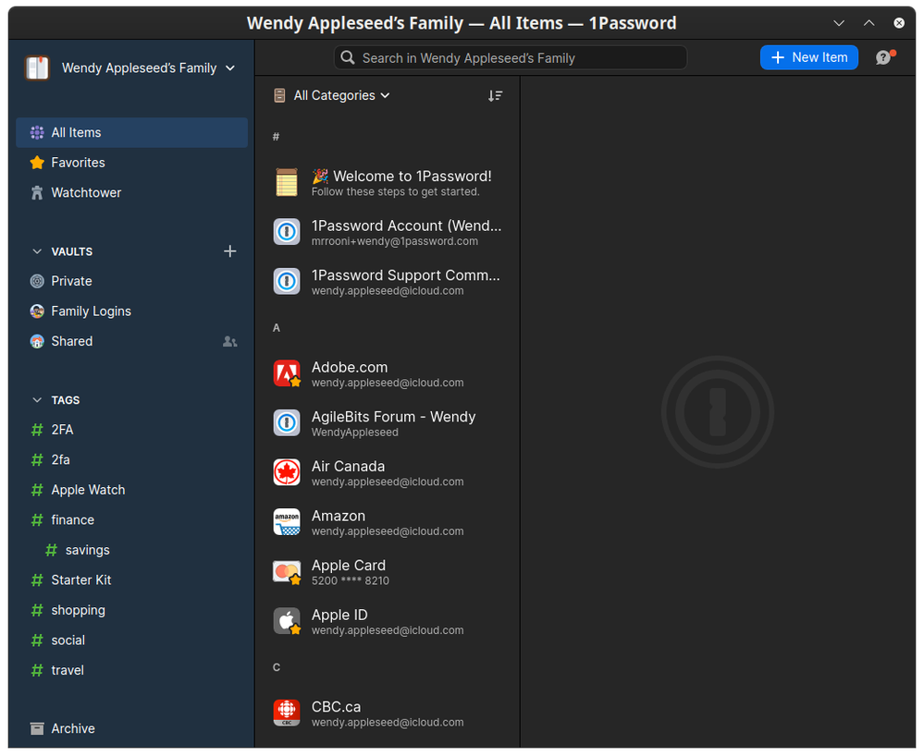The image size is (924, 756).
Task: Click the Adobe.com logo icon
Action: coord(287,373)
